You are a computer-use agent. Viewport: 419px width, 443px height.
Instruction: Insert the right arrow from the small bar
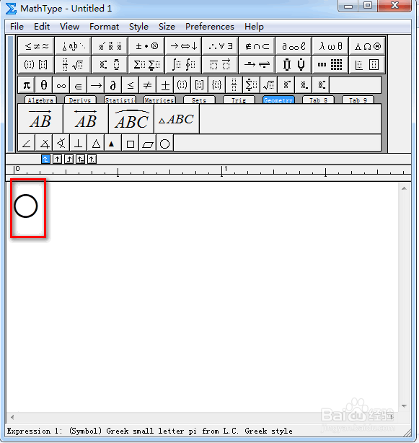coord(96,84)
